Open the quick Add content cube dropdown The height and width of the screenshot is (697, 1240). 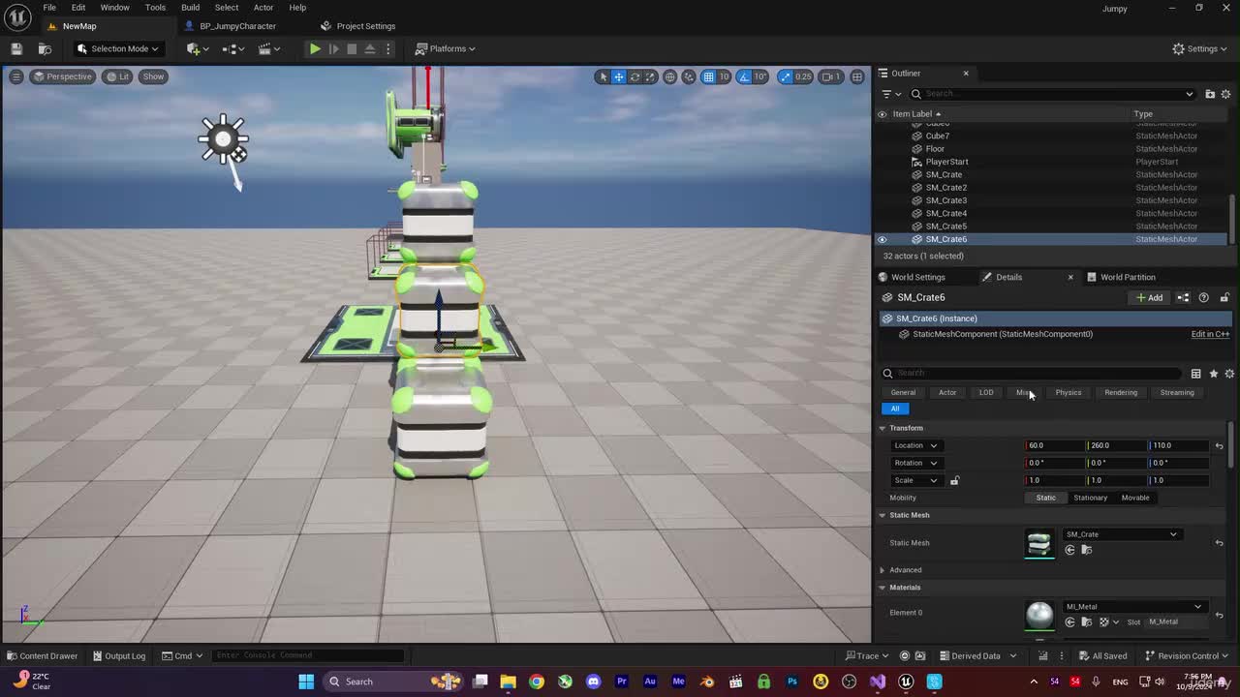tap(197, 48)
